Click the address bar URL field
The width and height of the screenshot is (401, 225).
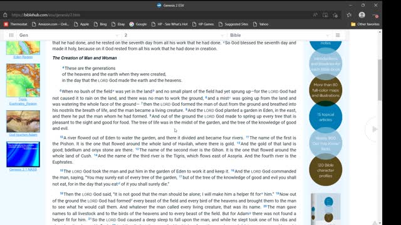tap(159, 15)
